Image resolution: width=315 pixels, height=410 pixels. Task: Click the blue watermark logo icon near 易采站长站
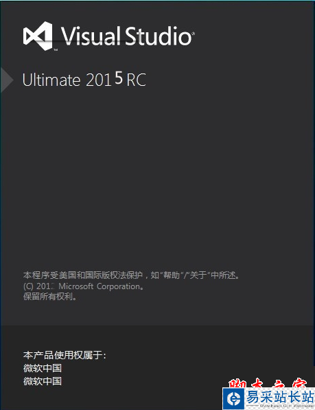tap(234, 398)
